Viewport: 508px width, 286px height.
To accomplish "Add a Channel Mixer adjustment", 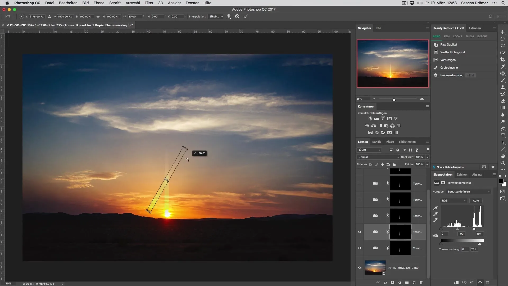I will [x=392, y=126].
